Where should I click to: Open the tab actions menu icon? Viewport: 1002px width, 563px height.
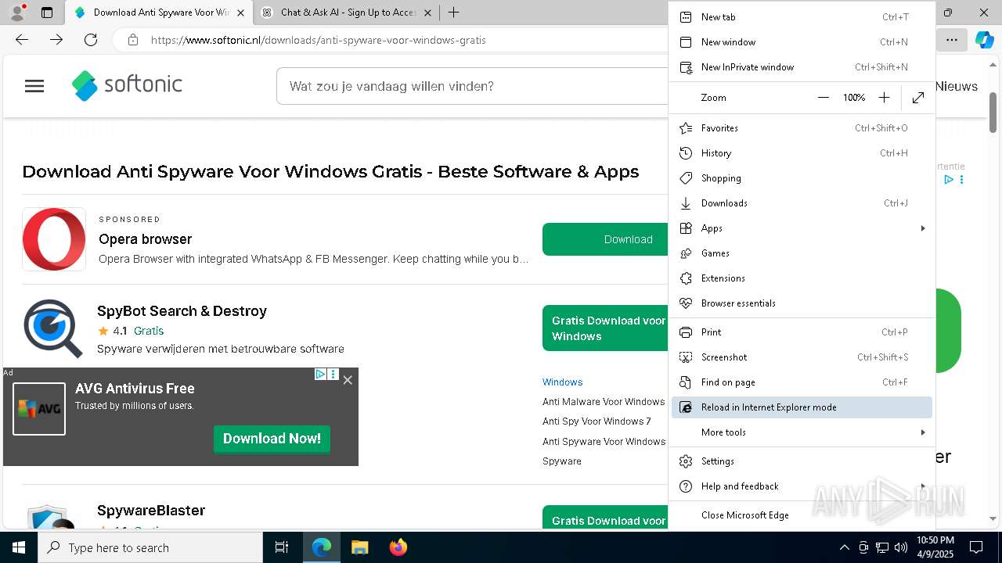pos(47,13)
